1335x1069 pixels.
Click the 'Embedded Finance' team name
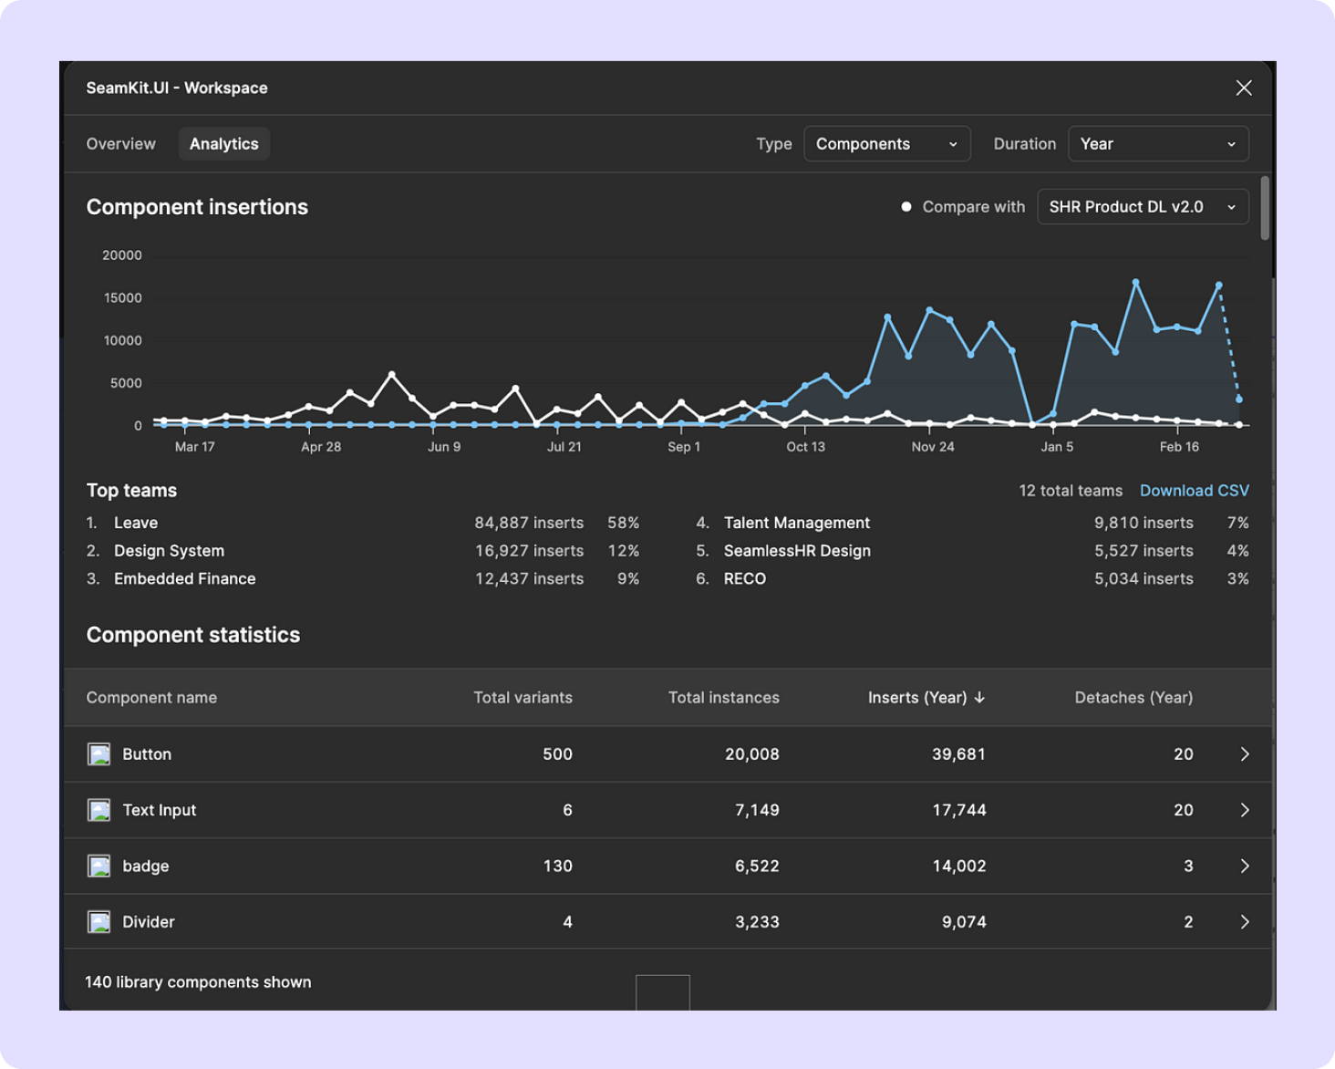(x=185, y=579)
